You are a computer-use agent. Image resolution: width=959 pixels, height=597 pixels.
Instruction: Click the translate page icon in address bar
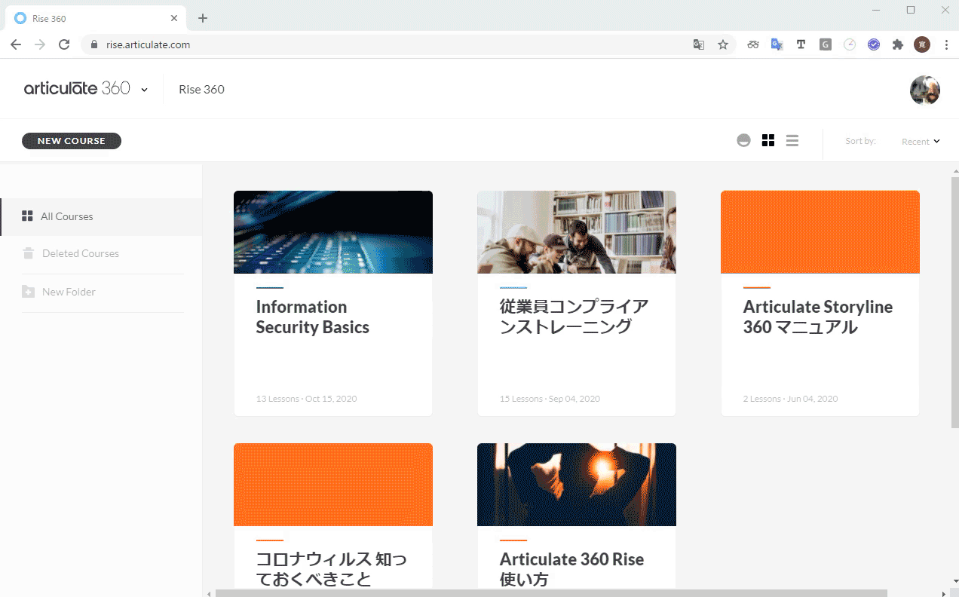click(x=699, y=44)
